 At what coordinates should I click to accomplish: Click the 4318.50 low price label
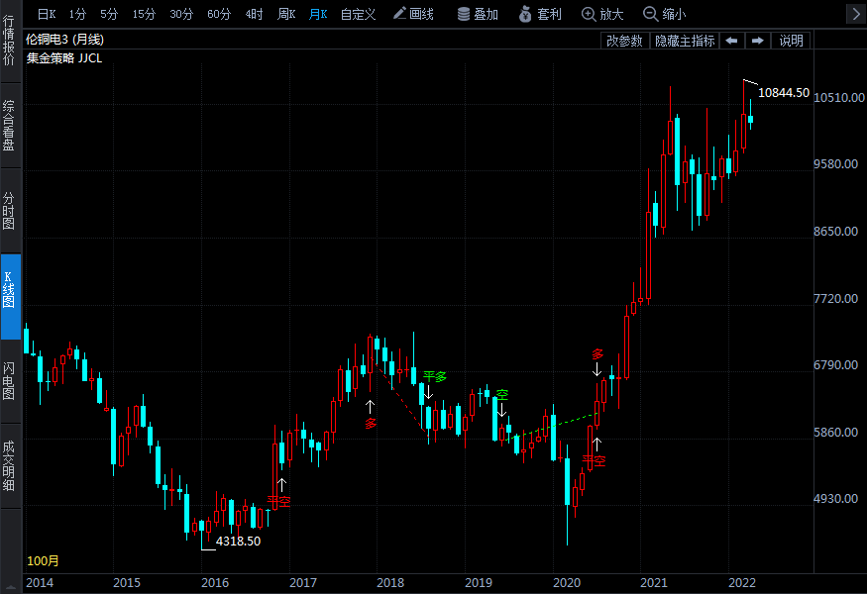(x=238, y=541)
